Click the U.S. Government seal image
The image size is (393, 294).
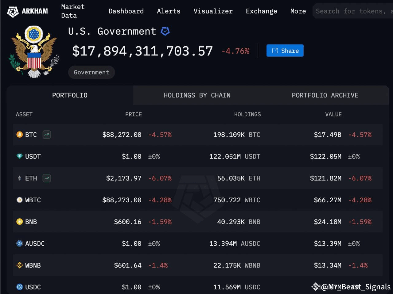coord(34,52)
